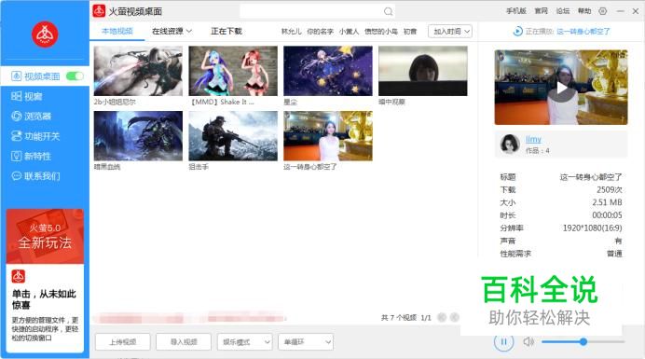The height and width of the screenshot is (359, 645).
Task: Select the 【MMD】Shake It video thumbnail
Action: tap(233, 71)
